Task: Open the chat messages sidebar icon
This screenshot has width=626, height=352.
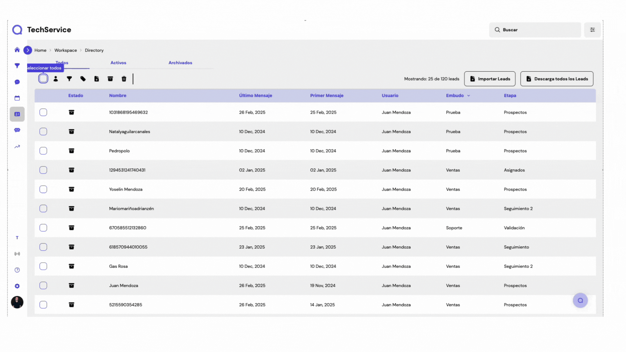Action: pyautogui.click(x=17, y=82)
